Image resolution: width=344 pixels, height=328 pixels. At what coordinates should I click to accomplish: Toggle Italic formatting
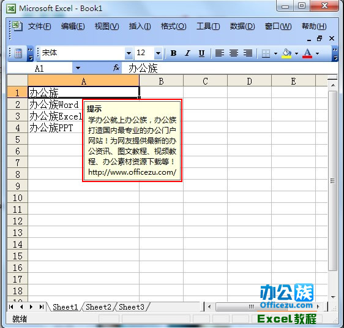(187, 53)
